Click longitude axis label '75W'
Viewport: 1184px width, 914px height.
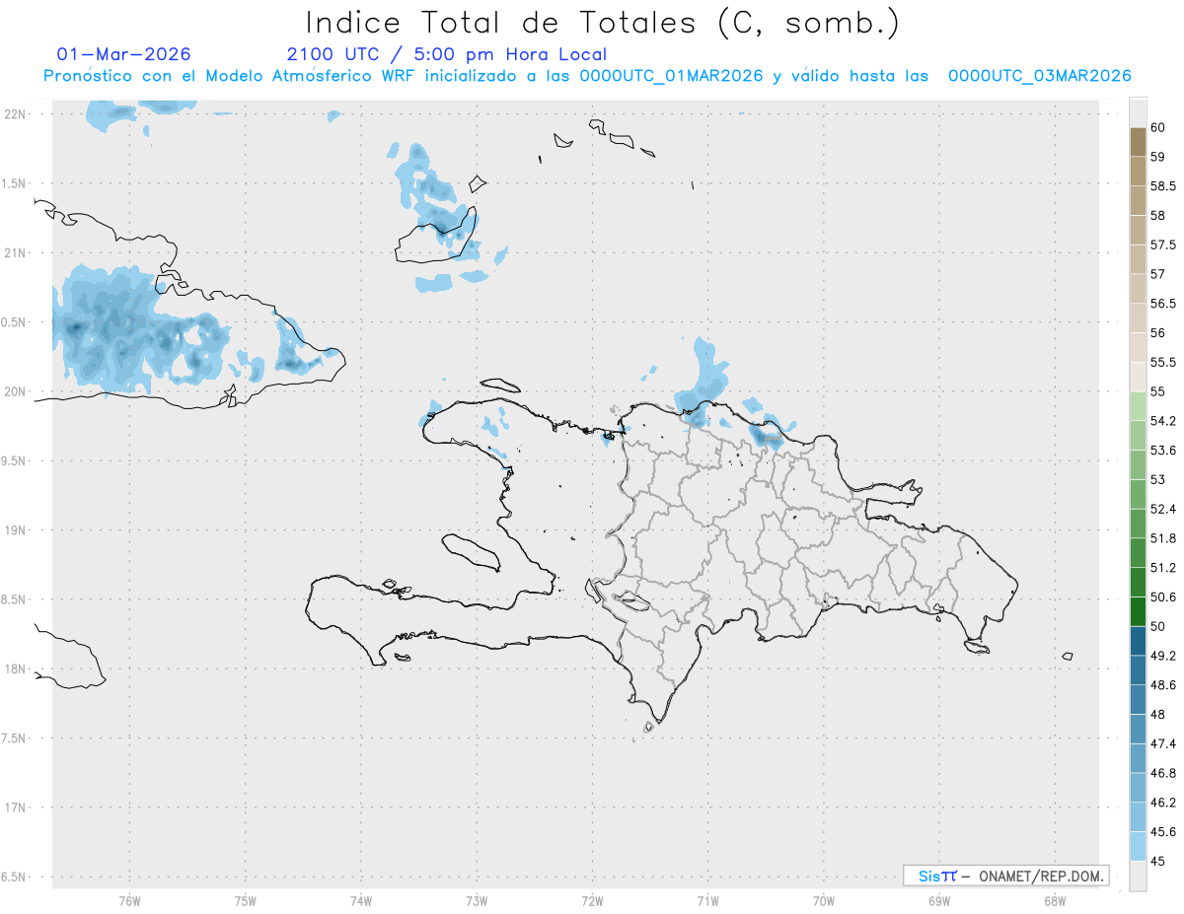coord(245,901)
